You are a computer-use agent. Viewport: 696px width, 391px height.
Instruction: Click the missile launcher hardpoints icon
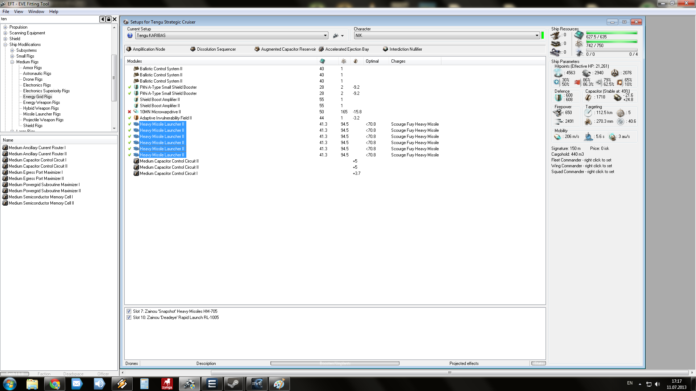click(x=555, y=44)
